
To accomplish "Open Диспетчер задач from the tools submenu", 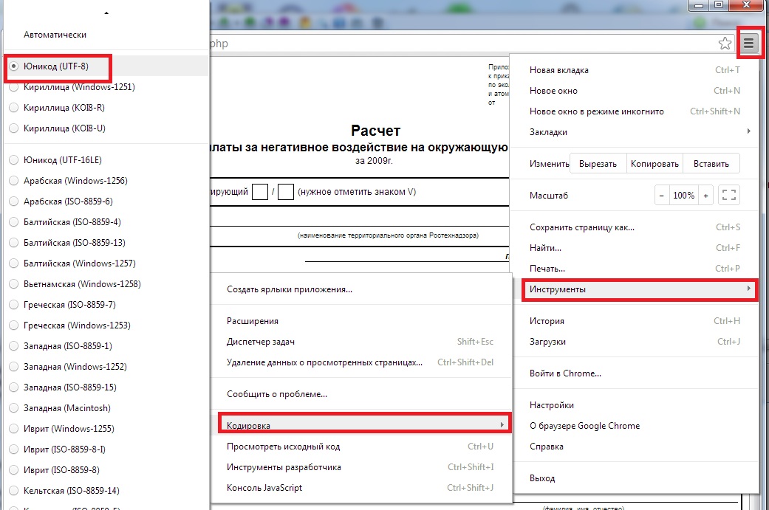I will click(261, 342).
